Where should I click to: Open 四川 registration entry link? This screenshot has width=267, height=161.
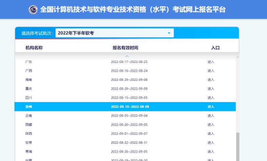point(211,98)
